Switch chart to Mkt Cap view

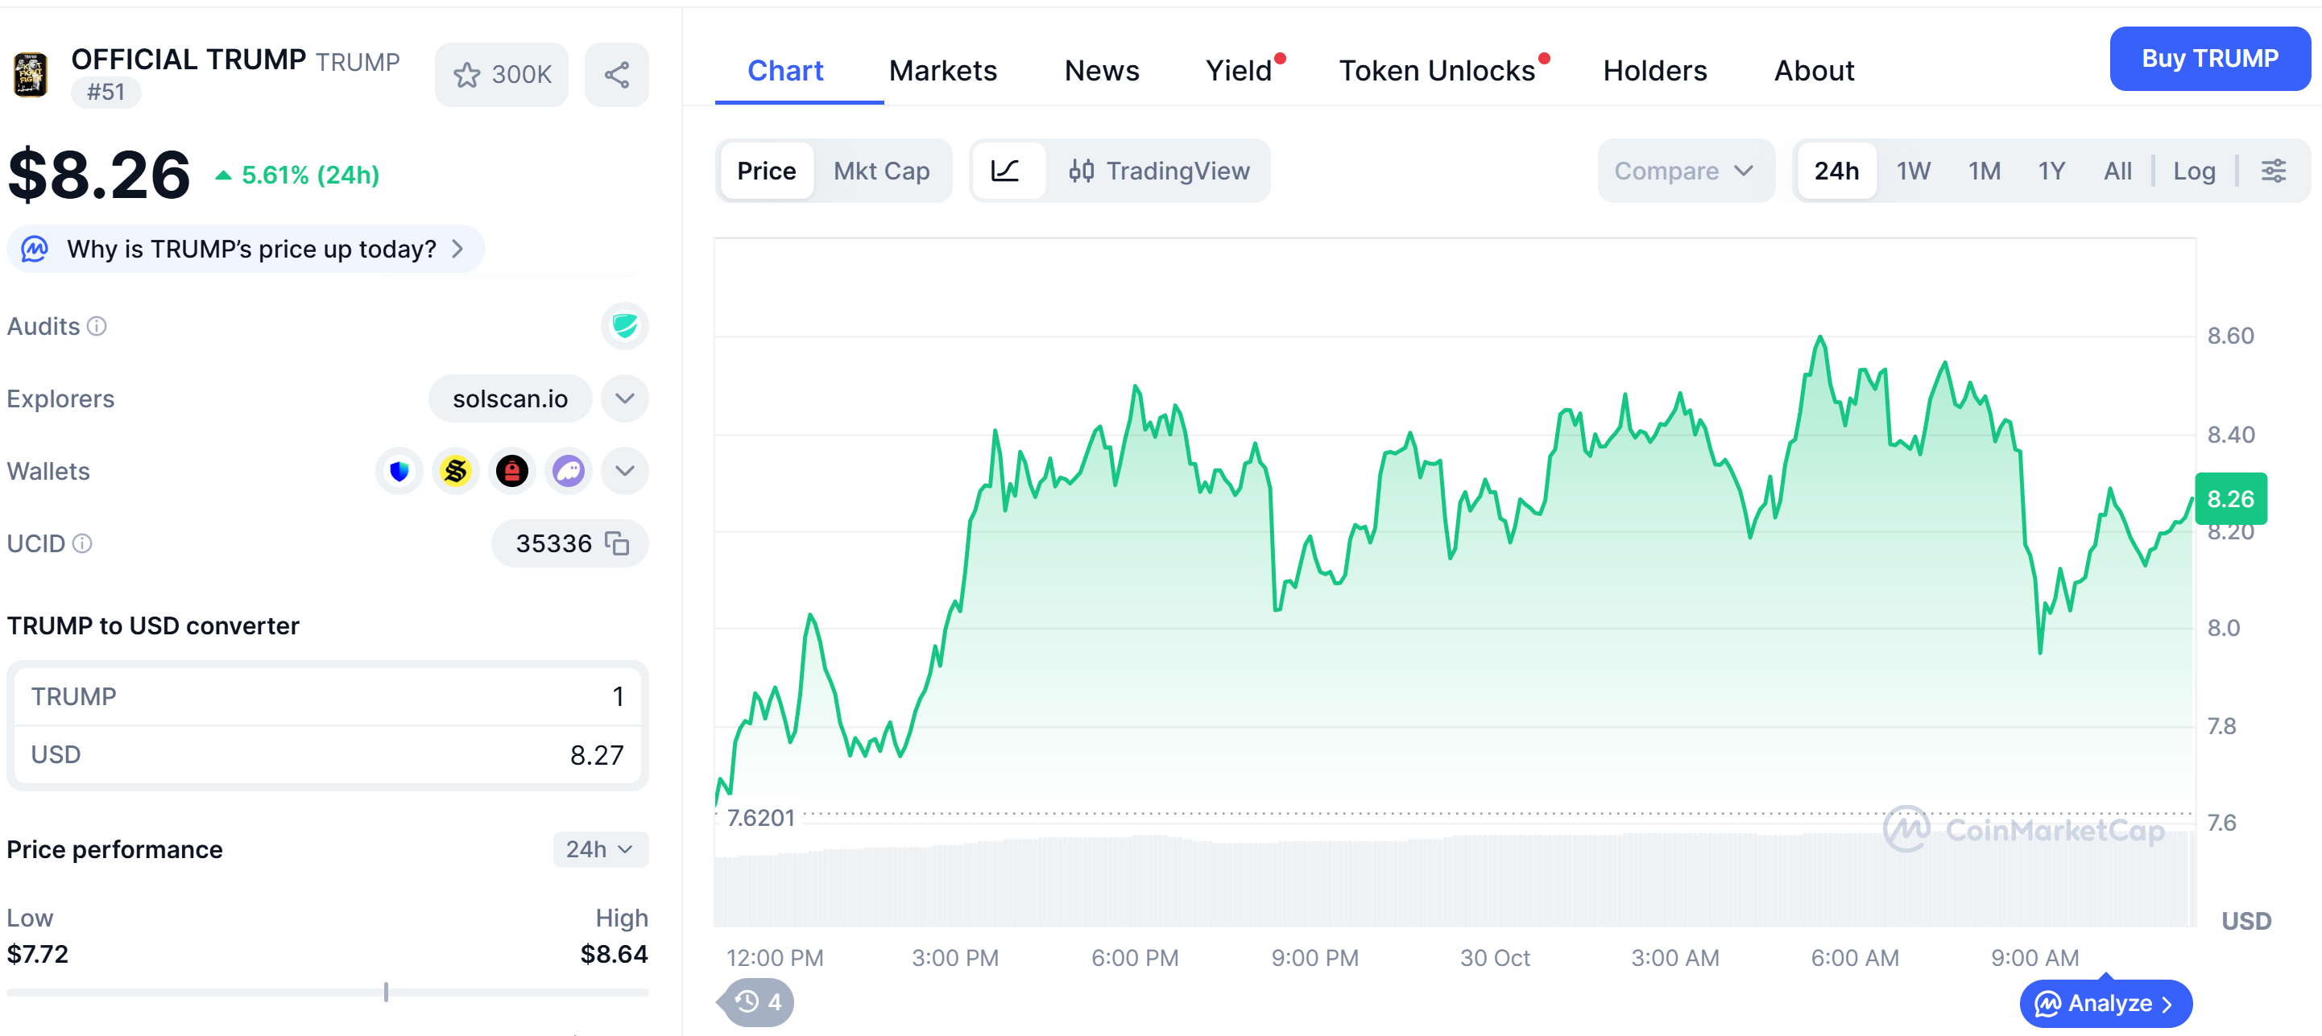pyautogui.click(x=880, y=171)
